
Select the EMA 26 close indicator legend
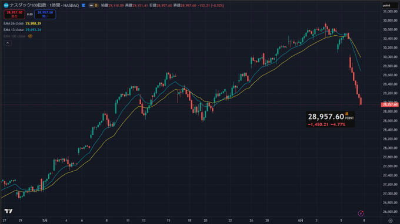tap(14, 23)
